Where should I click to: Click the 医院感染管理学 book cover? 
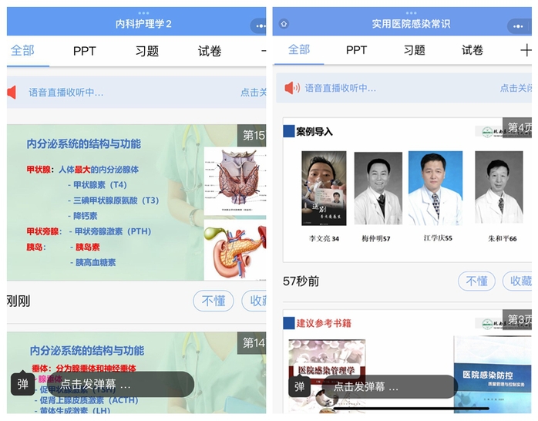pyautogui.click(x=327, y=376)
